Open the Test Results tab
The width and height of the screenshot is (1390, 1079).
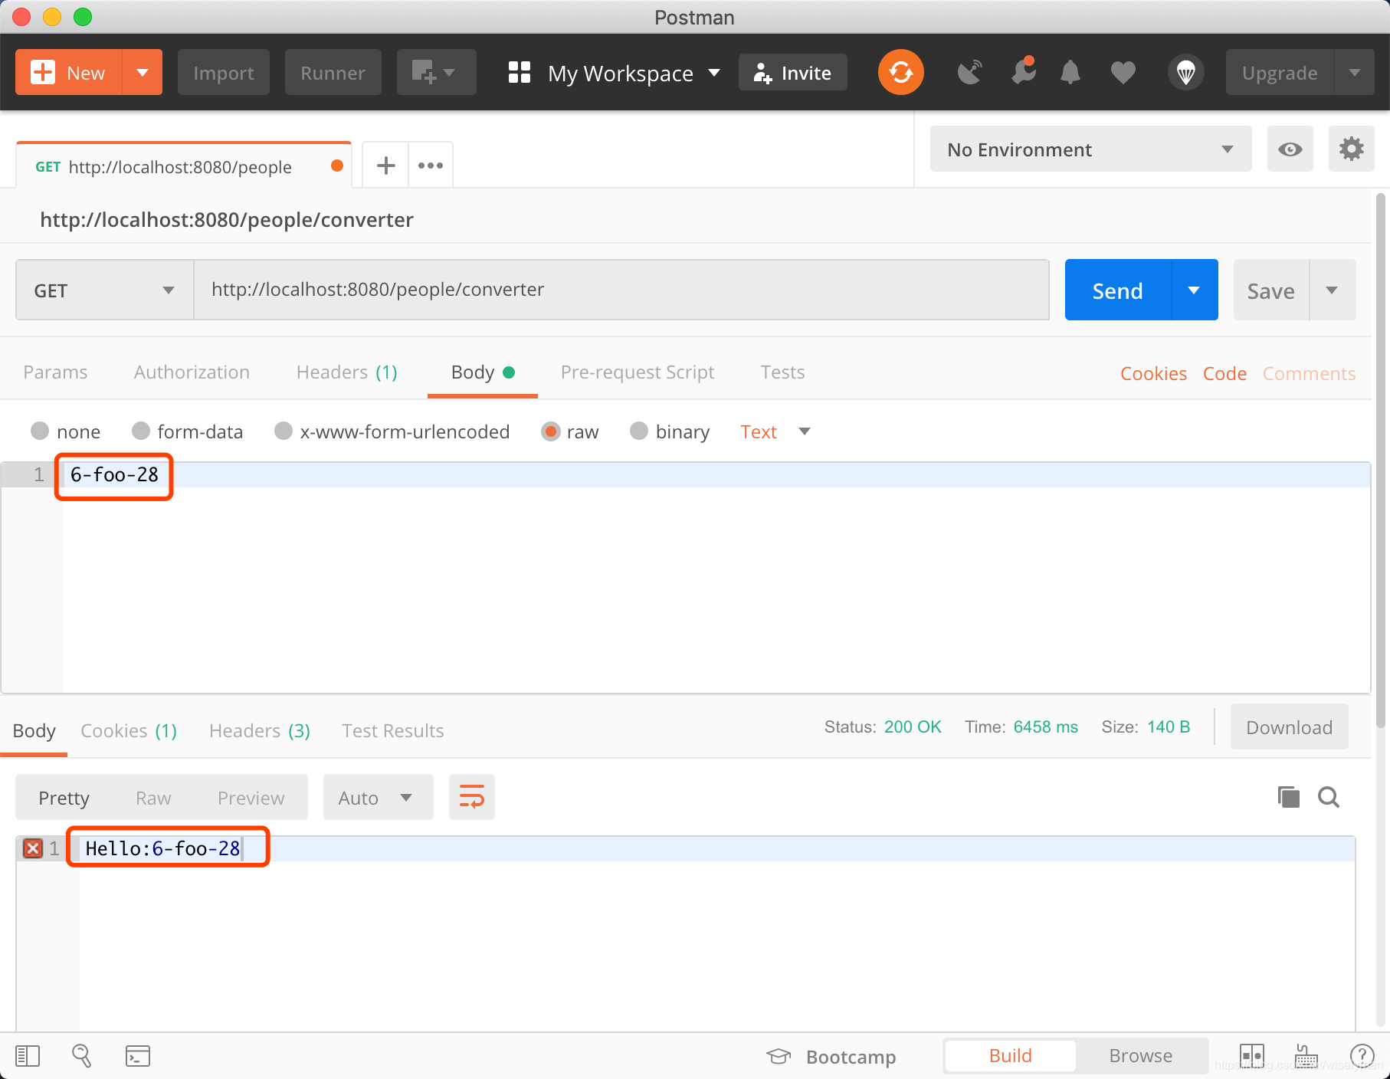pyautogui.click(x=392, y=730)
